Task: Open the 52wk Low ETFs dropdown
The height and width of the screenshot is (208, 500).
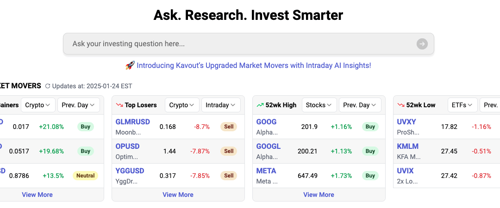Action: tap(462, 105)
